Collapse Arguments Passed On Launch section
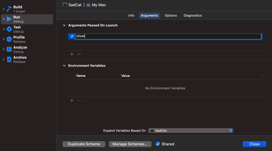This screenshot has width=272, height=151. click(x=64, y=26)
